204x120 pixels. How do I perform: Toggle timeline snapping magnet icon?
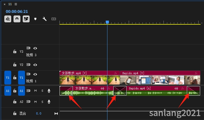coord(17,19)
